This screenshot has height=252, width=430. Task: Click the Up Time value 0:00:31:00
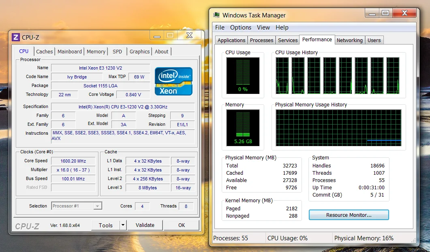372,187
